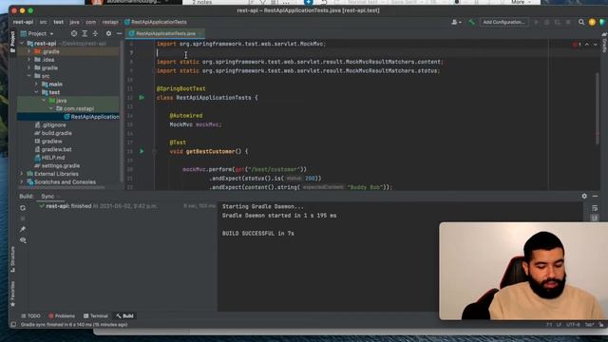Toggle the Build tool window tab at bottom
608x342 pixels.
click(x=124, y=316)
